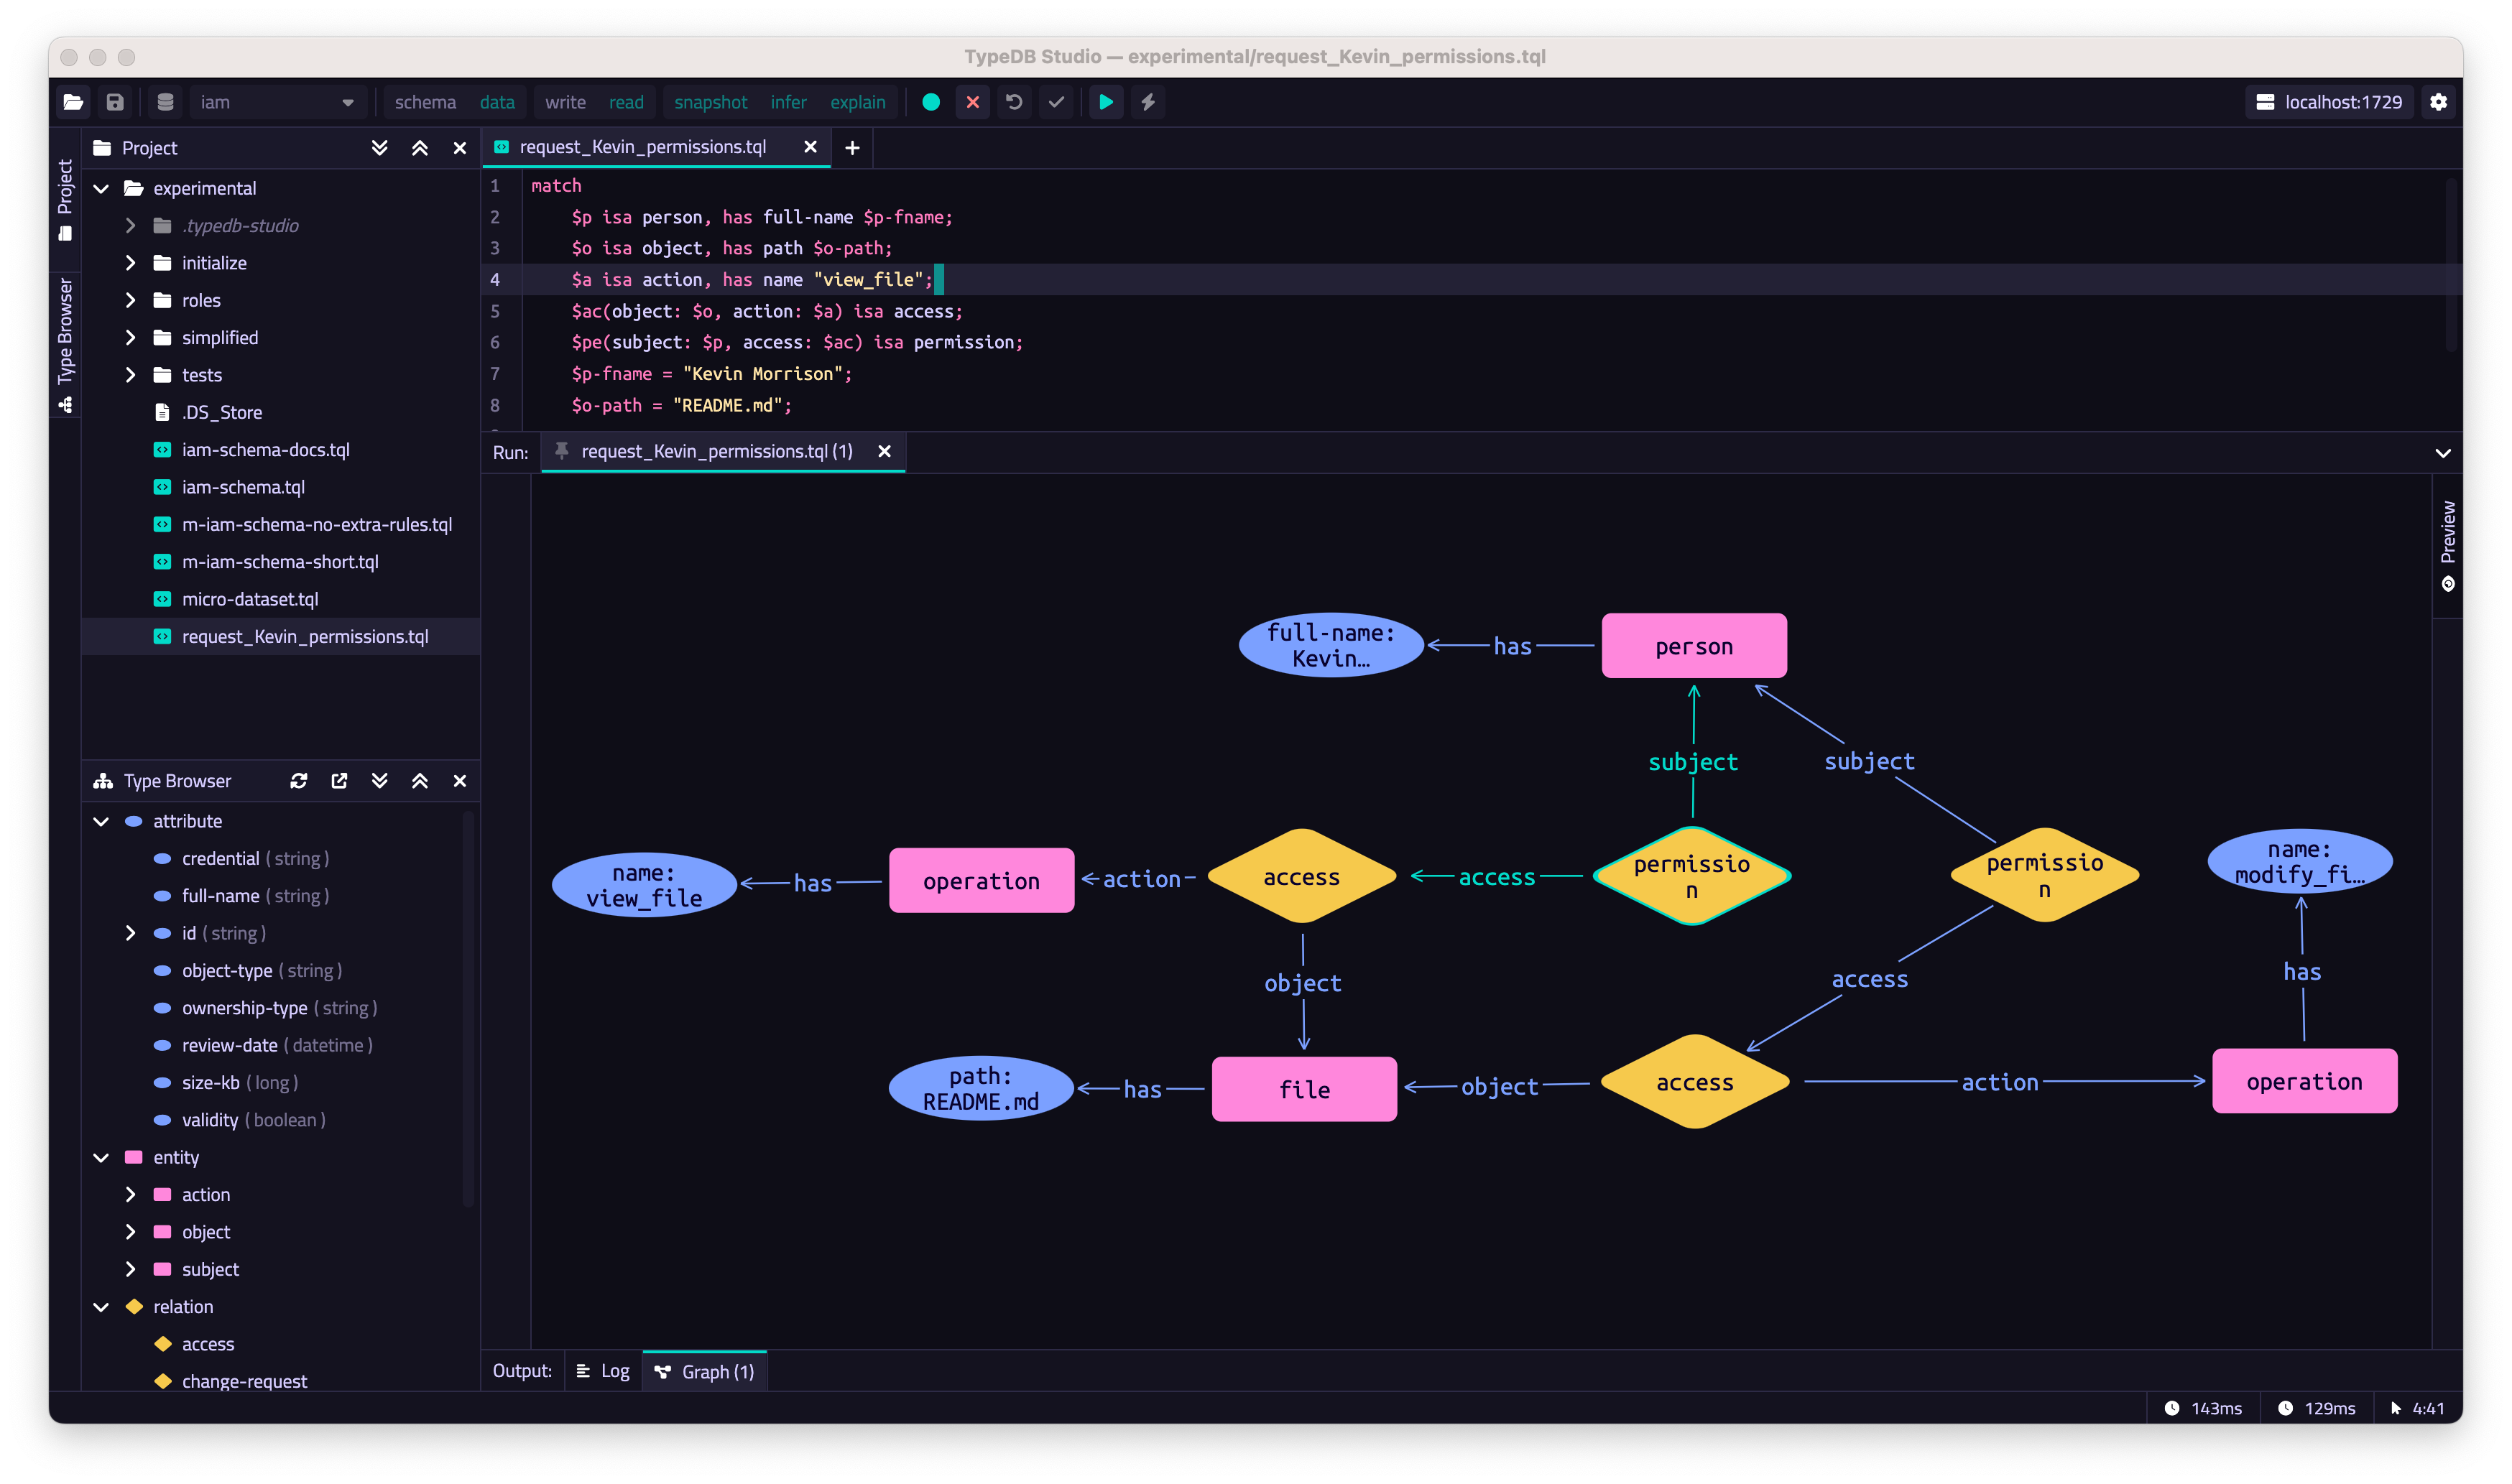The height and width of the screenshot is (1484, 2512).
Task: Collapse all in Type Browser
Action: pos(420,781)
